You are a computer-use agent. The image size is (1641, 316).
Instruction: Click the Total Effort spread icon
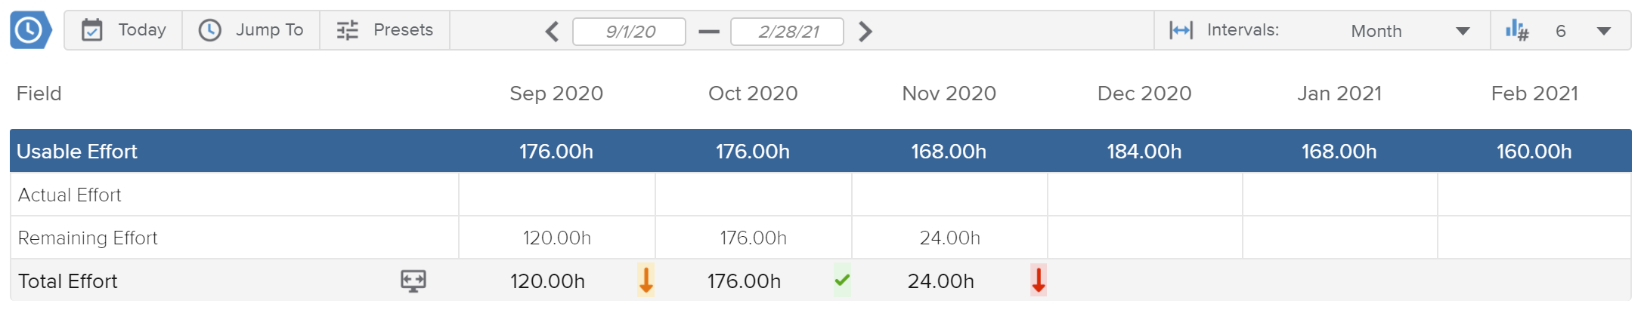point(413,281)
